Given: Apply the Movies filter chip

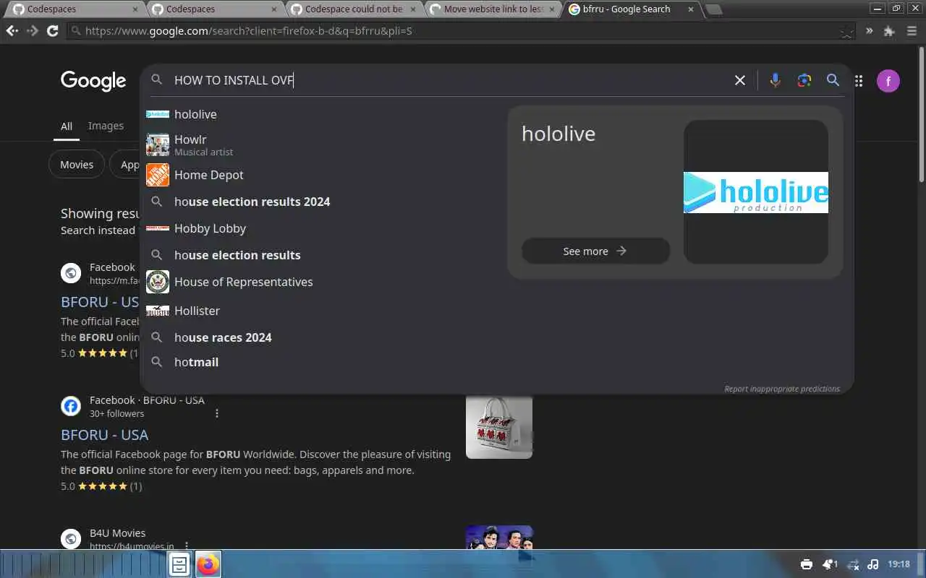Looking at the screenshot, I should pos(77,165).
